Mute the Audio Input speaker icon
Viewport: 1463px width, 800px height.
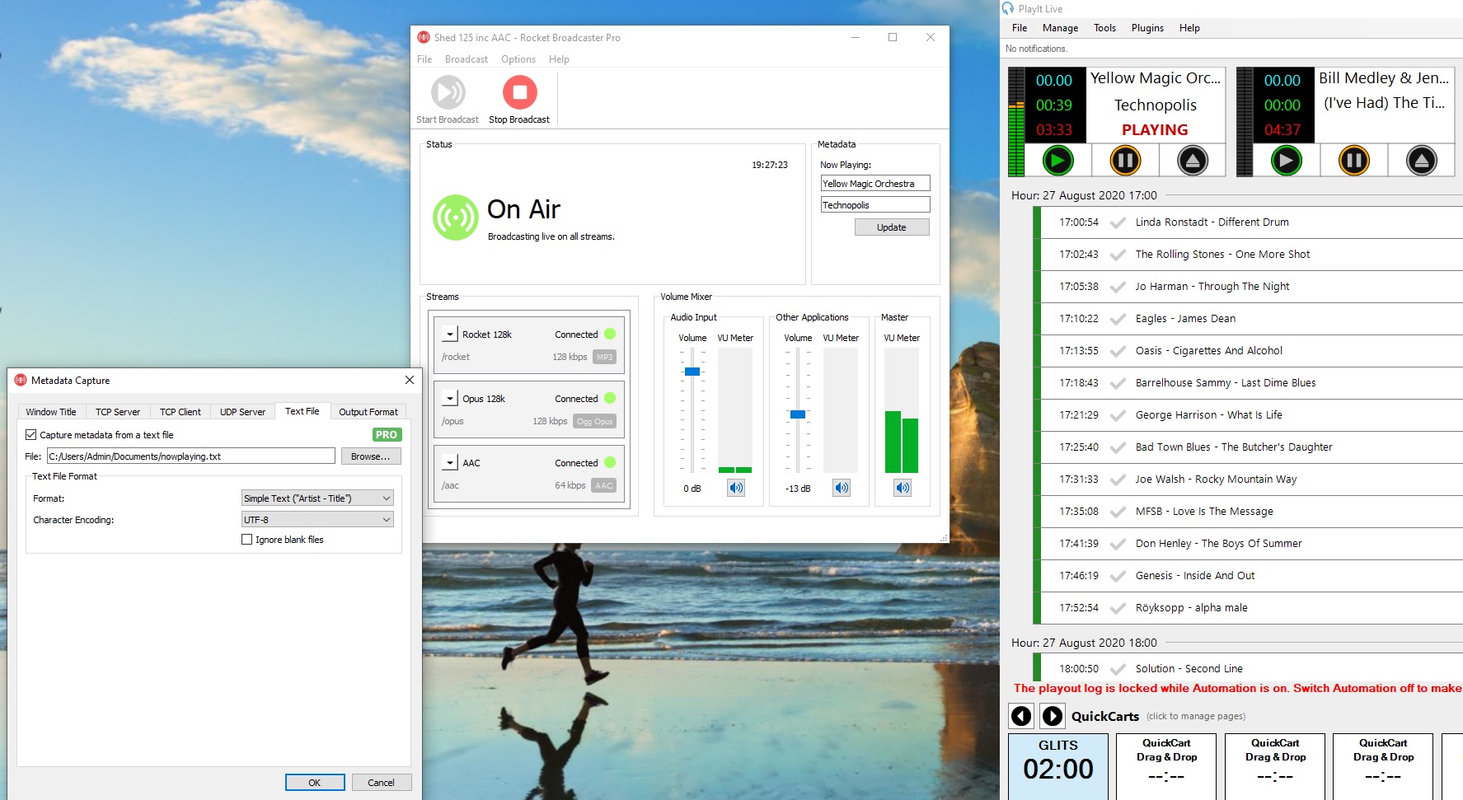click(736, 488)
